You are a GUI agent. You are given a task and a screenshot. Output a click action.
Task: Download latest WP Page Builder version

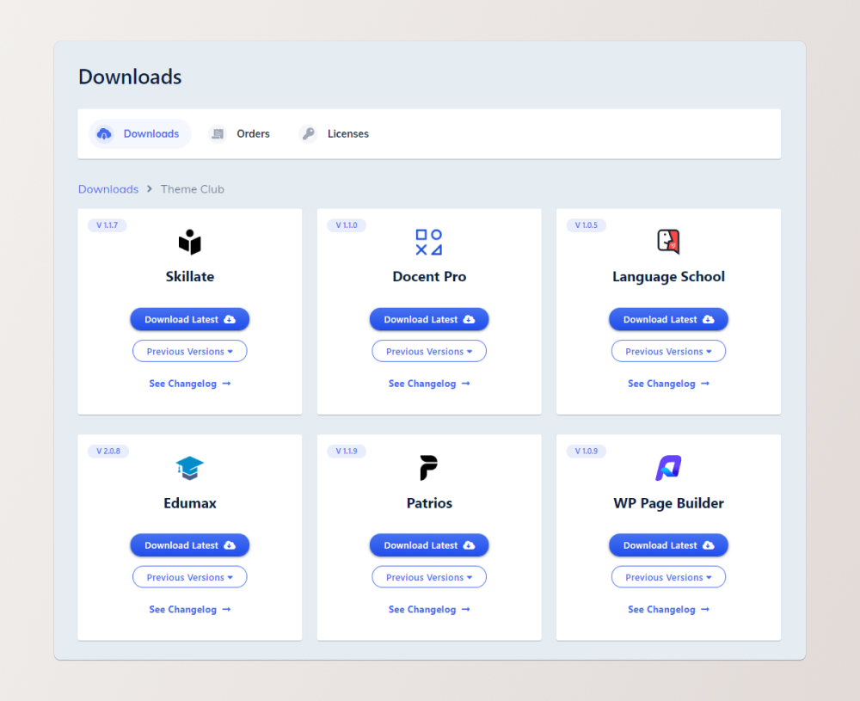(x=668, y=545)
